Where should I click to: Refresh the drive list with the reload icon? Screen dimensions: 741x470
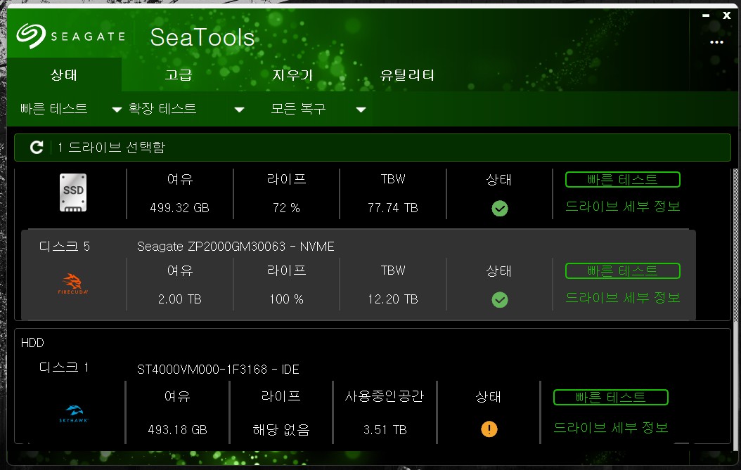tap(37, 148)
